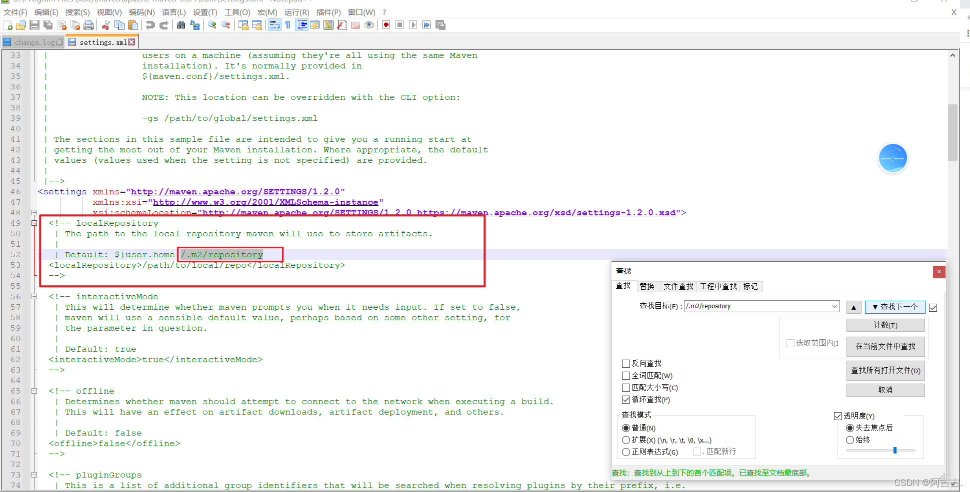This screenshot has width=970, height=492.
Task: Click the Synchronize horizontal scrolling icon
Action: pos(257,25)
